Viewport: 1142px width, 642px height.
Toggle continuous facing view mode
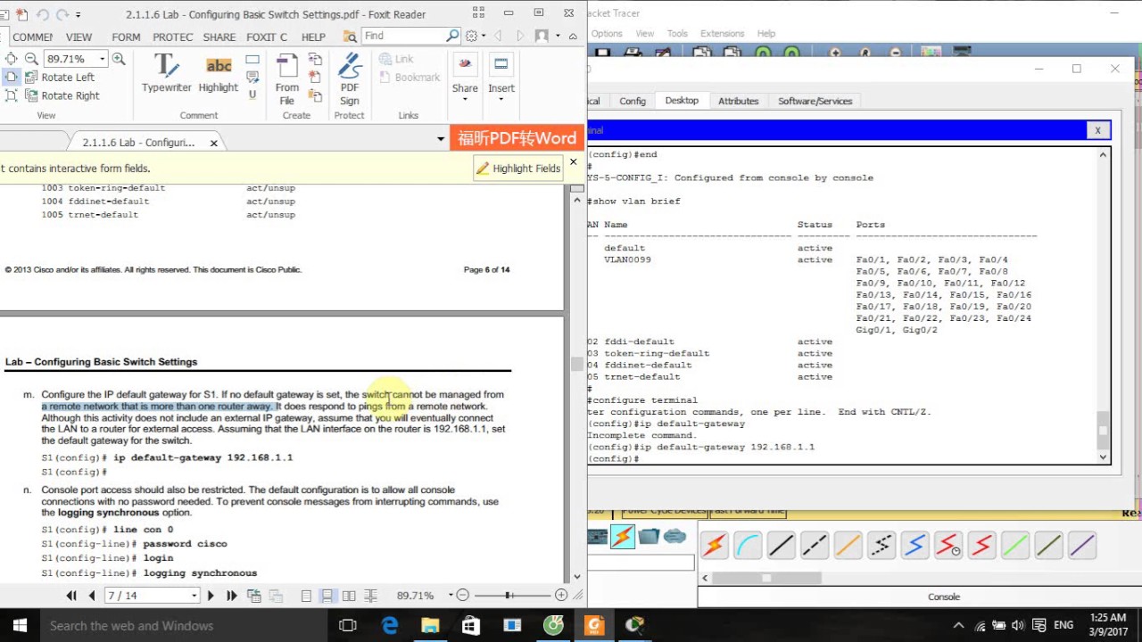pos(370,596)
